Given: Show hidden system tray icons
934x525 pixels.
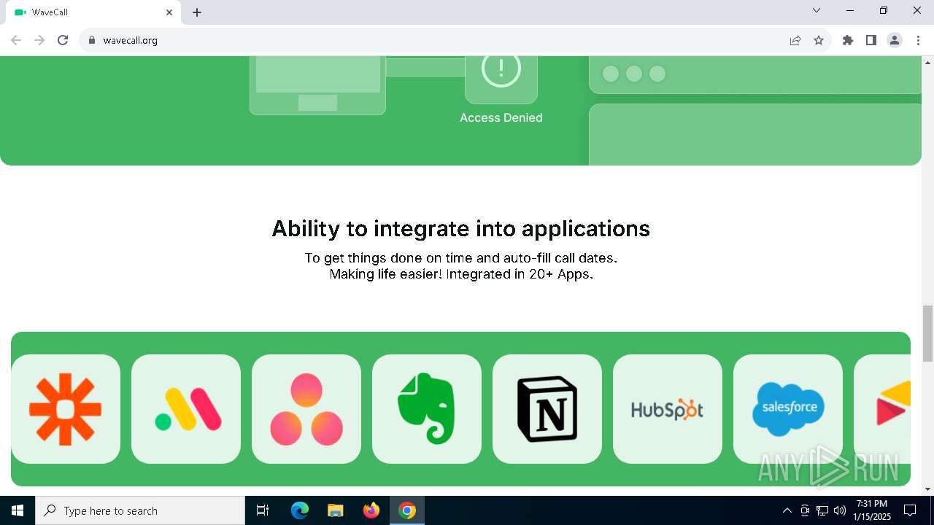Looking at the screenshot, I should pyautogui.click(x=787, y=510).
